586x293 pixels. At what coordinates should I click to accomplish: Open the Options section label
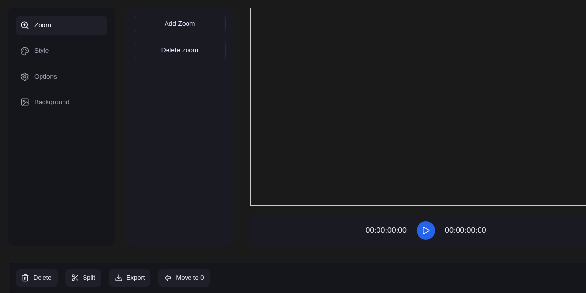pos(45,77)
